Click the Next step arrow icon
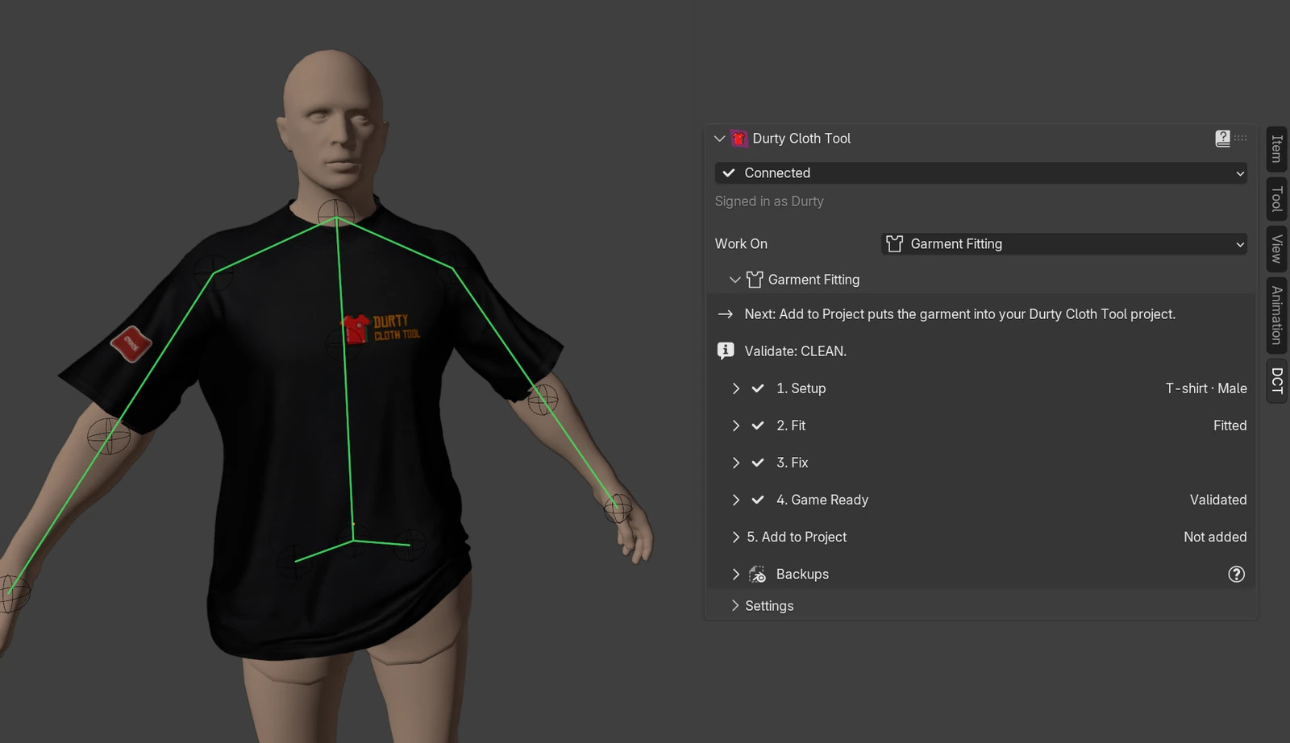This screenshot has width=1290, height=743. coord(725,314)
